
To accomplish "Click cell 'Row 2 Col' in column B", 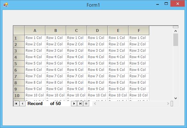I will coord(56,45).
